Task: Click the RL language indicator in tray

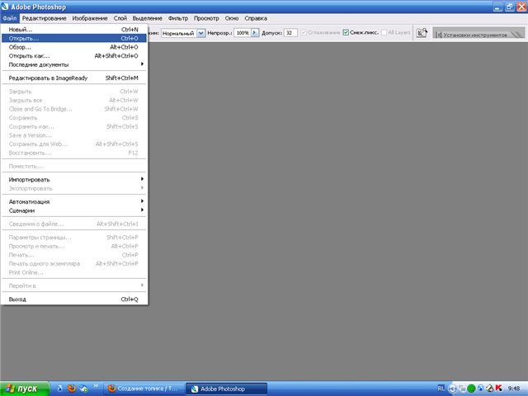Action: [441, 387]
